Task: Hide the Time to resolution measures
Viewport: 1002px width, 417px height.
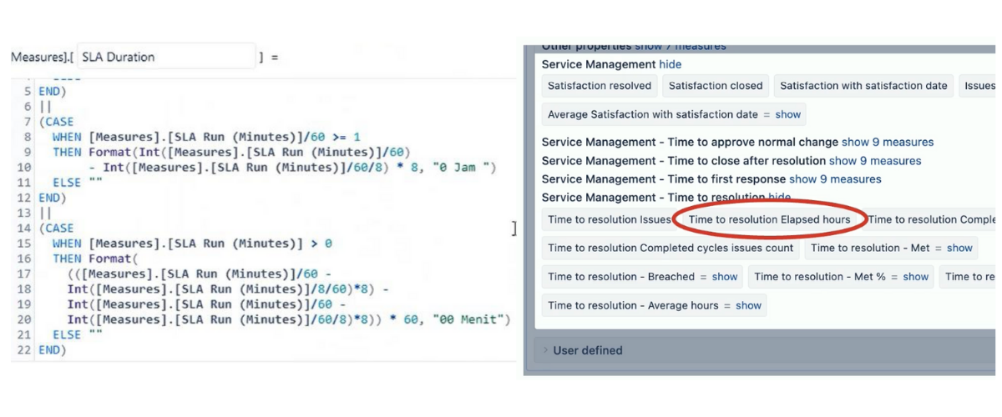Action: [778, 198]
